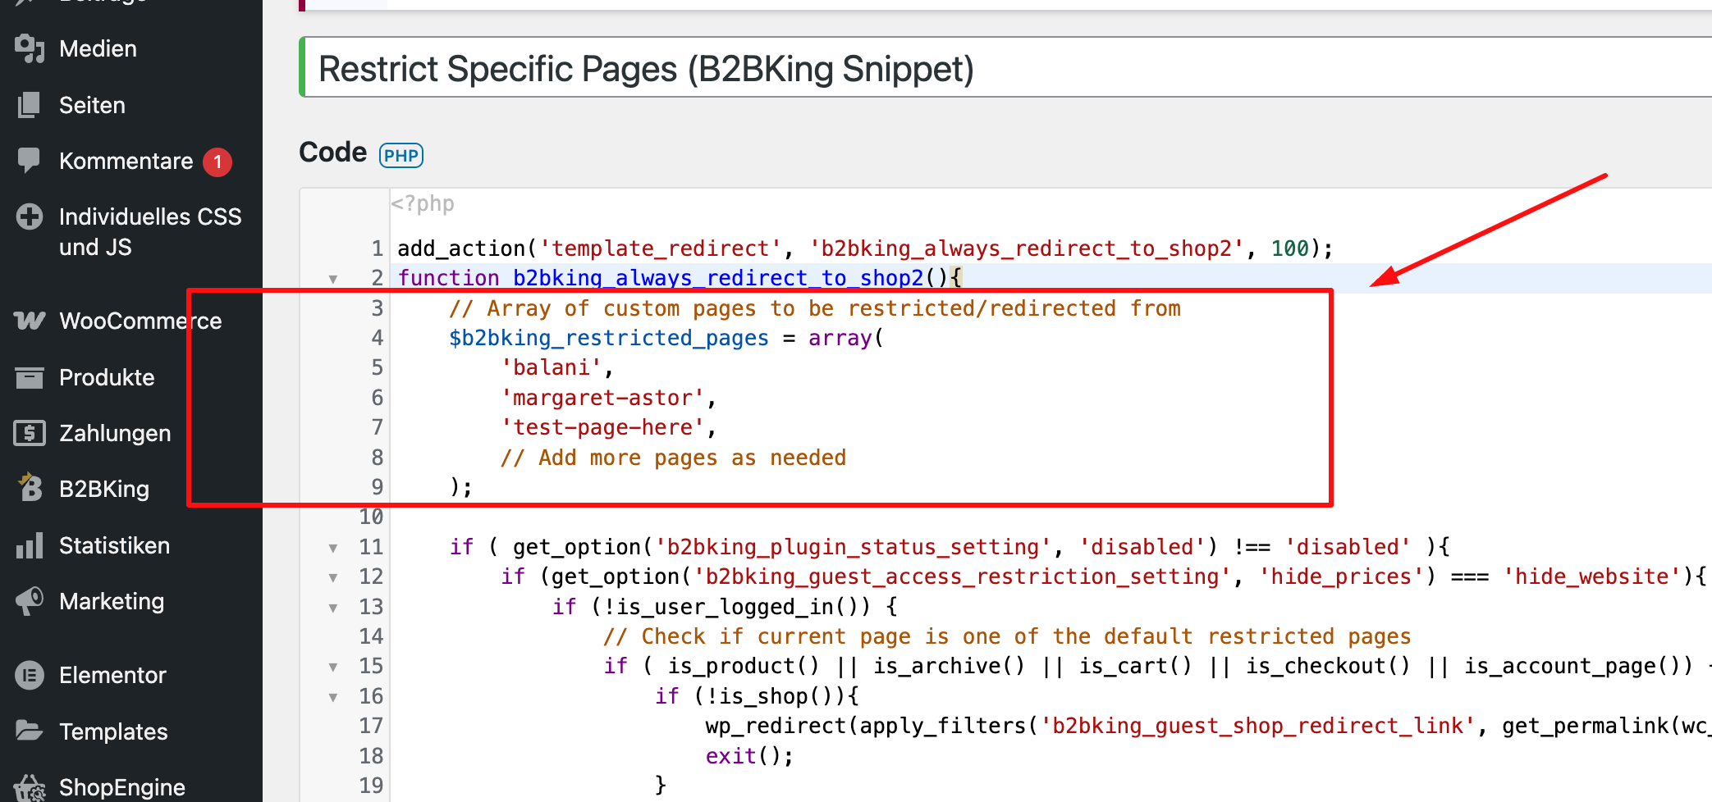Click the Elementor logo icon
This screenshot has width=1712, height=802.
(30, 675)
